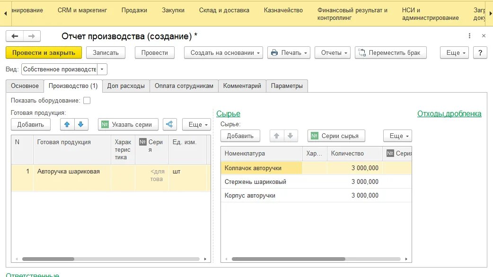Viewport: 493px width, 277px height.
Task: Click the share icon beside Указать серии
Action: (x=169, y=124)
